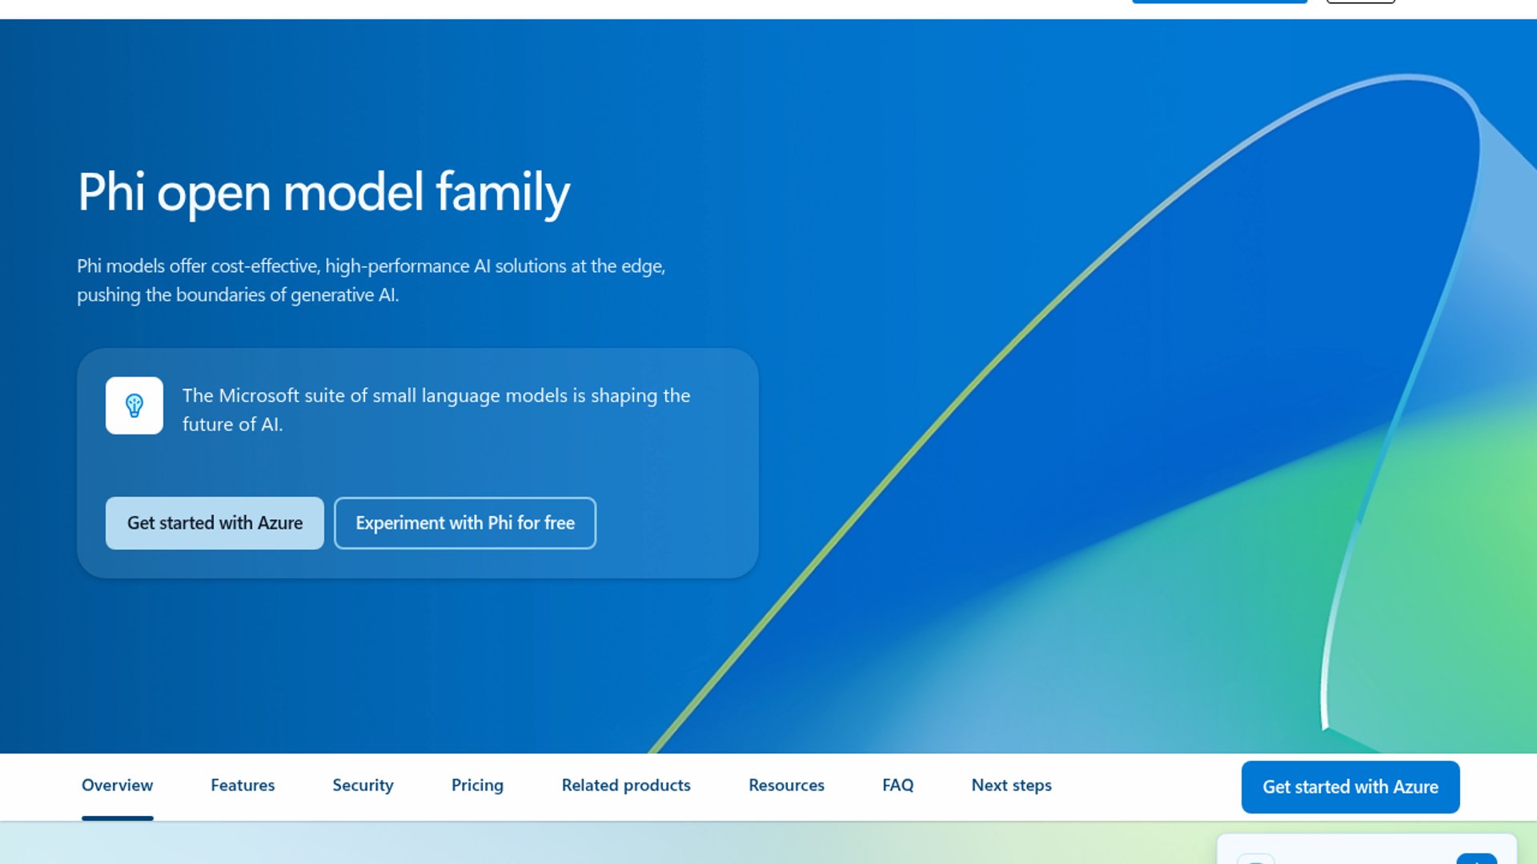Click the Phi models cost-effective description paragraph
Screen dimensions: 1537x864
(371, 280)
